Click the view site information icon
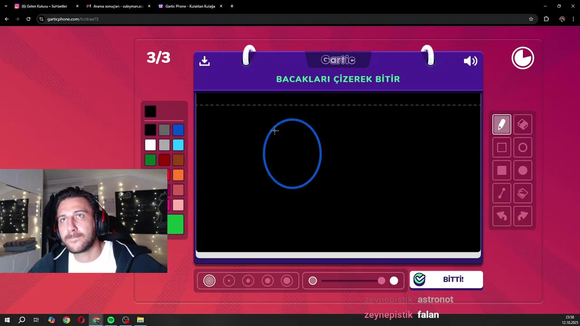Viewport: 580px width, 326px height. (41, 19)
